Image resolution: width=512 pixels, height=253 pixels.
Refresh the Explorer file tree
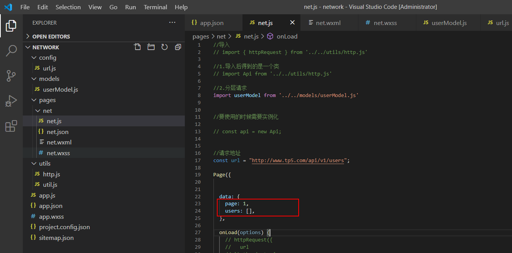[164, 47]
